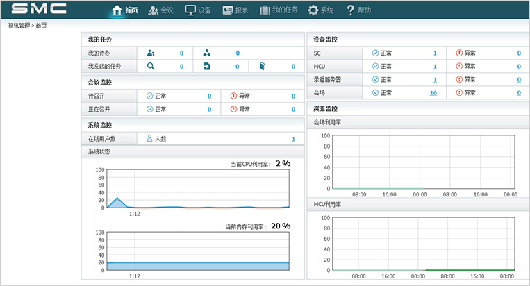Click the normal check icon in 待召开 row
Screen dimensions: 530x286
[150, 96]
